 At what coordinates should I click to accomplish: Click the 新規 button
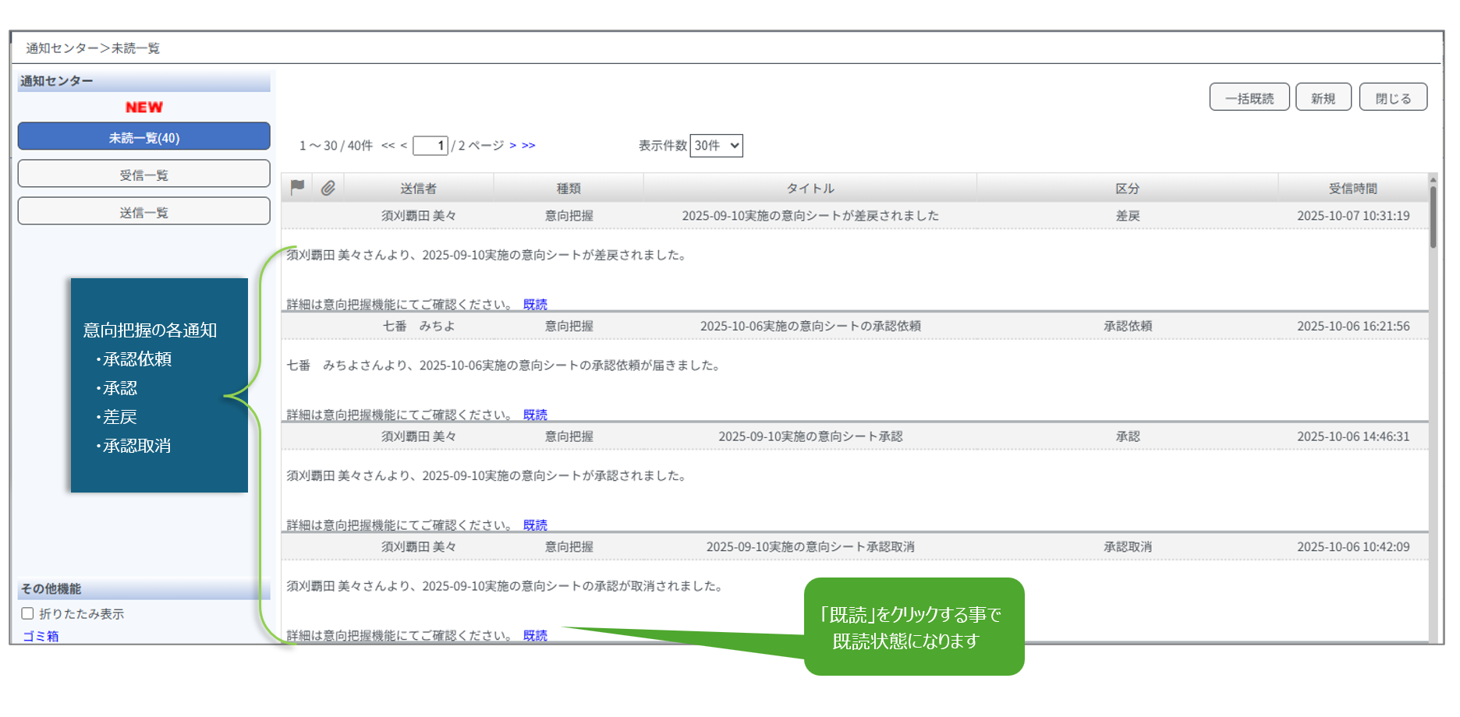pos(1323,98)
